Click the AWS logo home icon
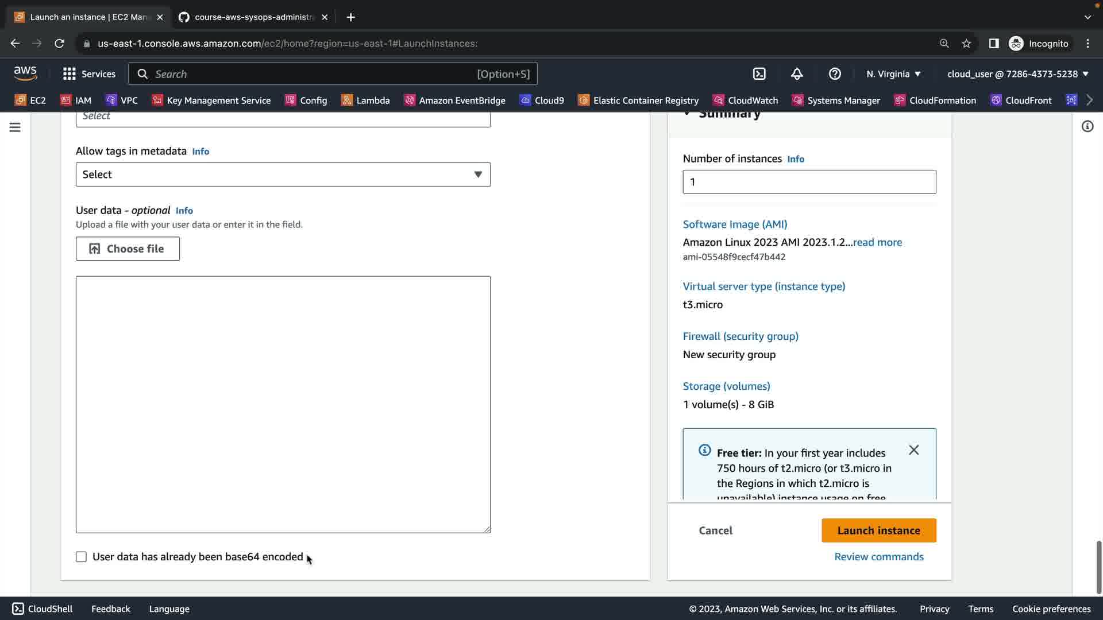The height and width of the screenshot is (620, 1103). (x=25, y=73)
